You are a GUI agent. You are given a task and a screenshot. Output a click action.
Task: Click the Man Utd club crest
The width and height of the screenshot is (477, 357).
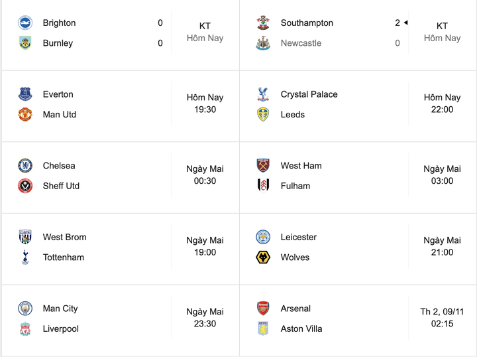coord(25,115)
